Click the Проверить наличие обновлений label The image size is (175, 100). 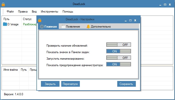67,46
